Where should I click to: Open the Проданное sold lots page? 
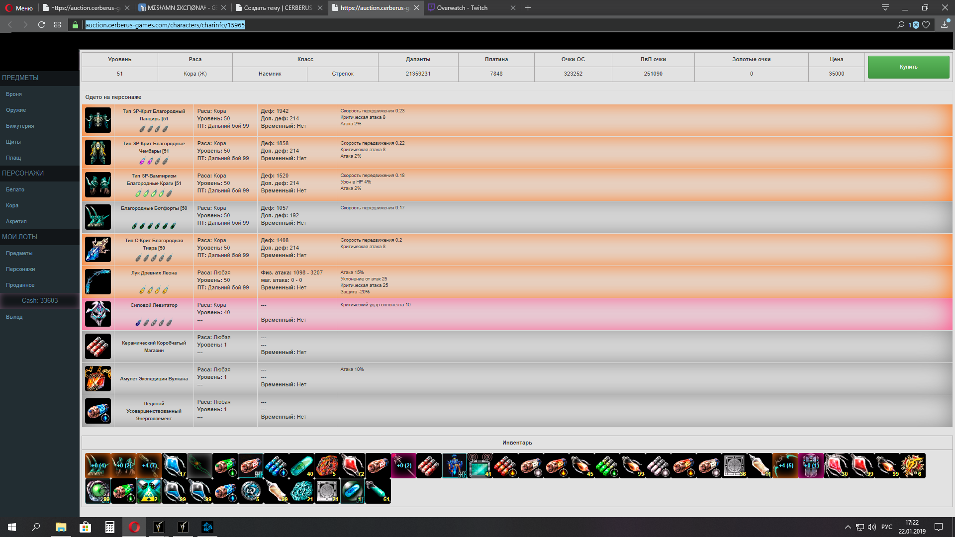coord(20,285)
